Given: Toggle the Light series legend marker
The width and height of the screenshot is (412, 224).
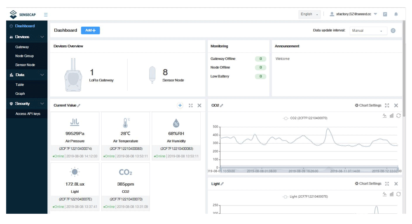Looking at the screenshot, I should tap(285, 197).
